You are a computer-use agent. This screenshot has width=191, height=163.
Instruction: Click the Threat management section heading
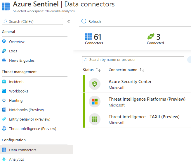[19, 72]
